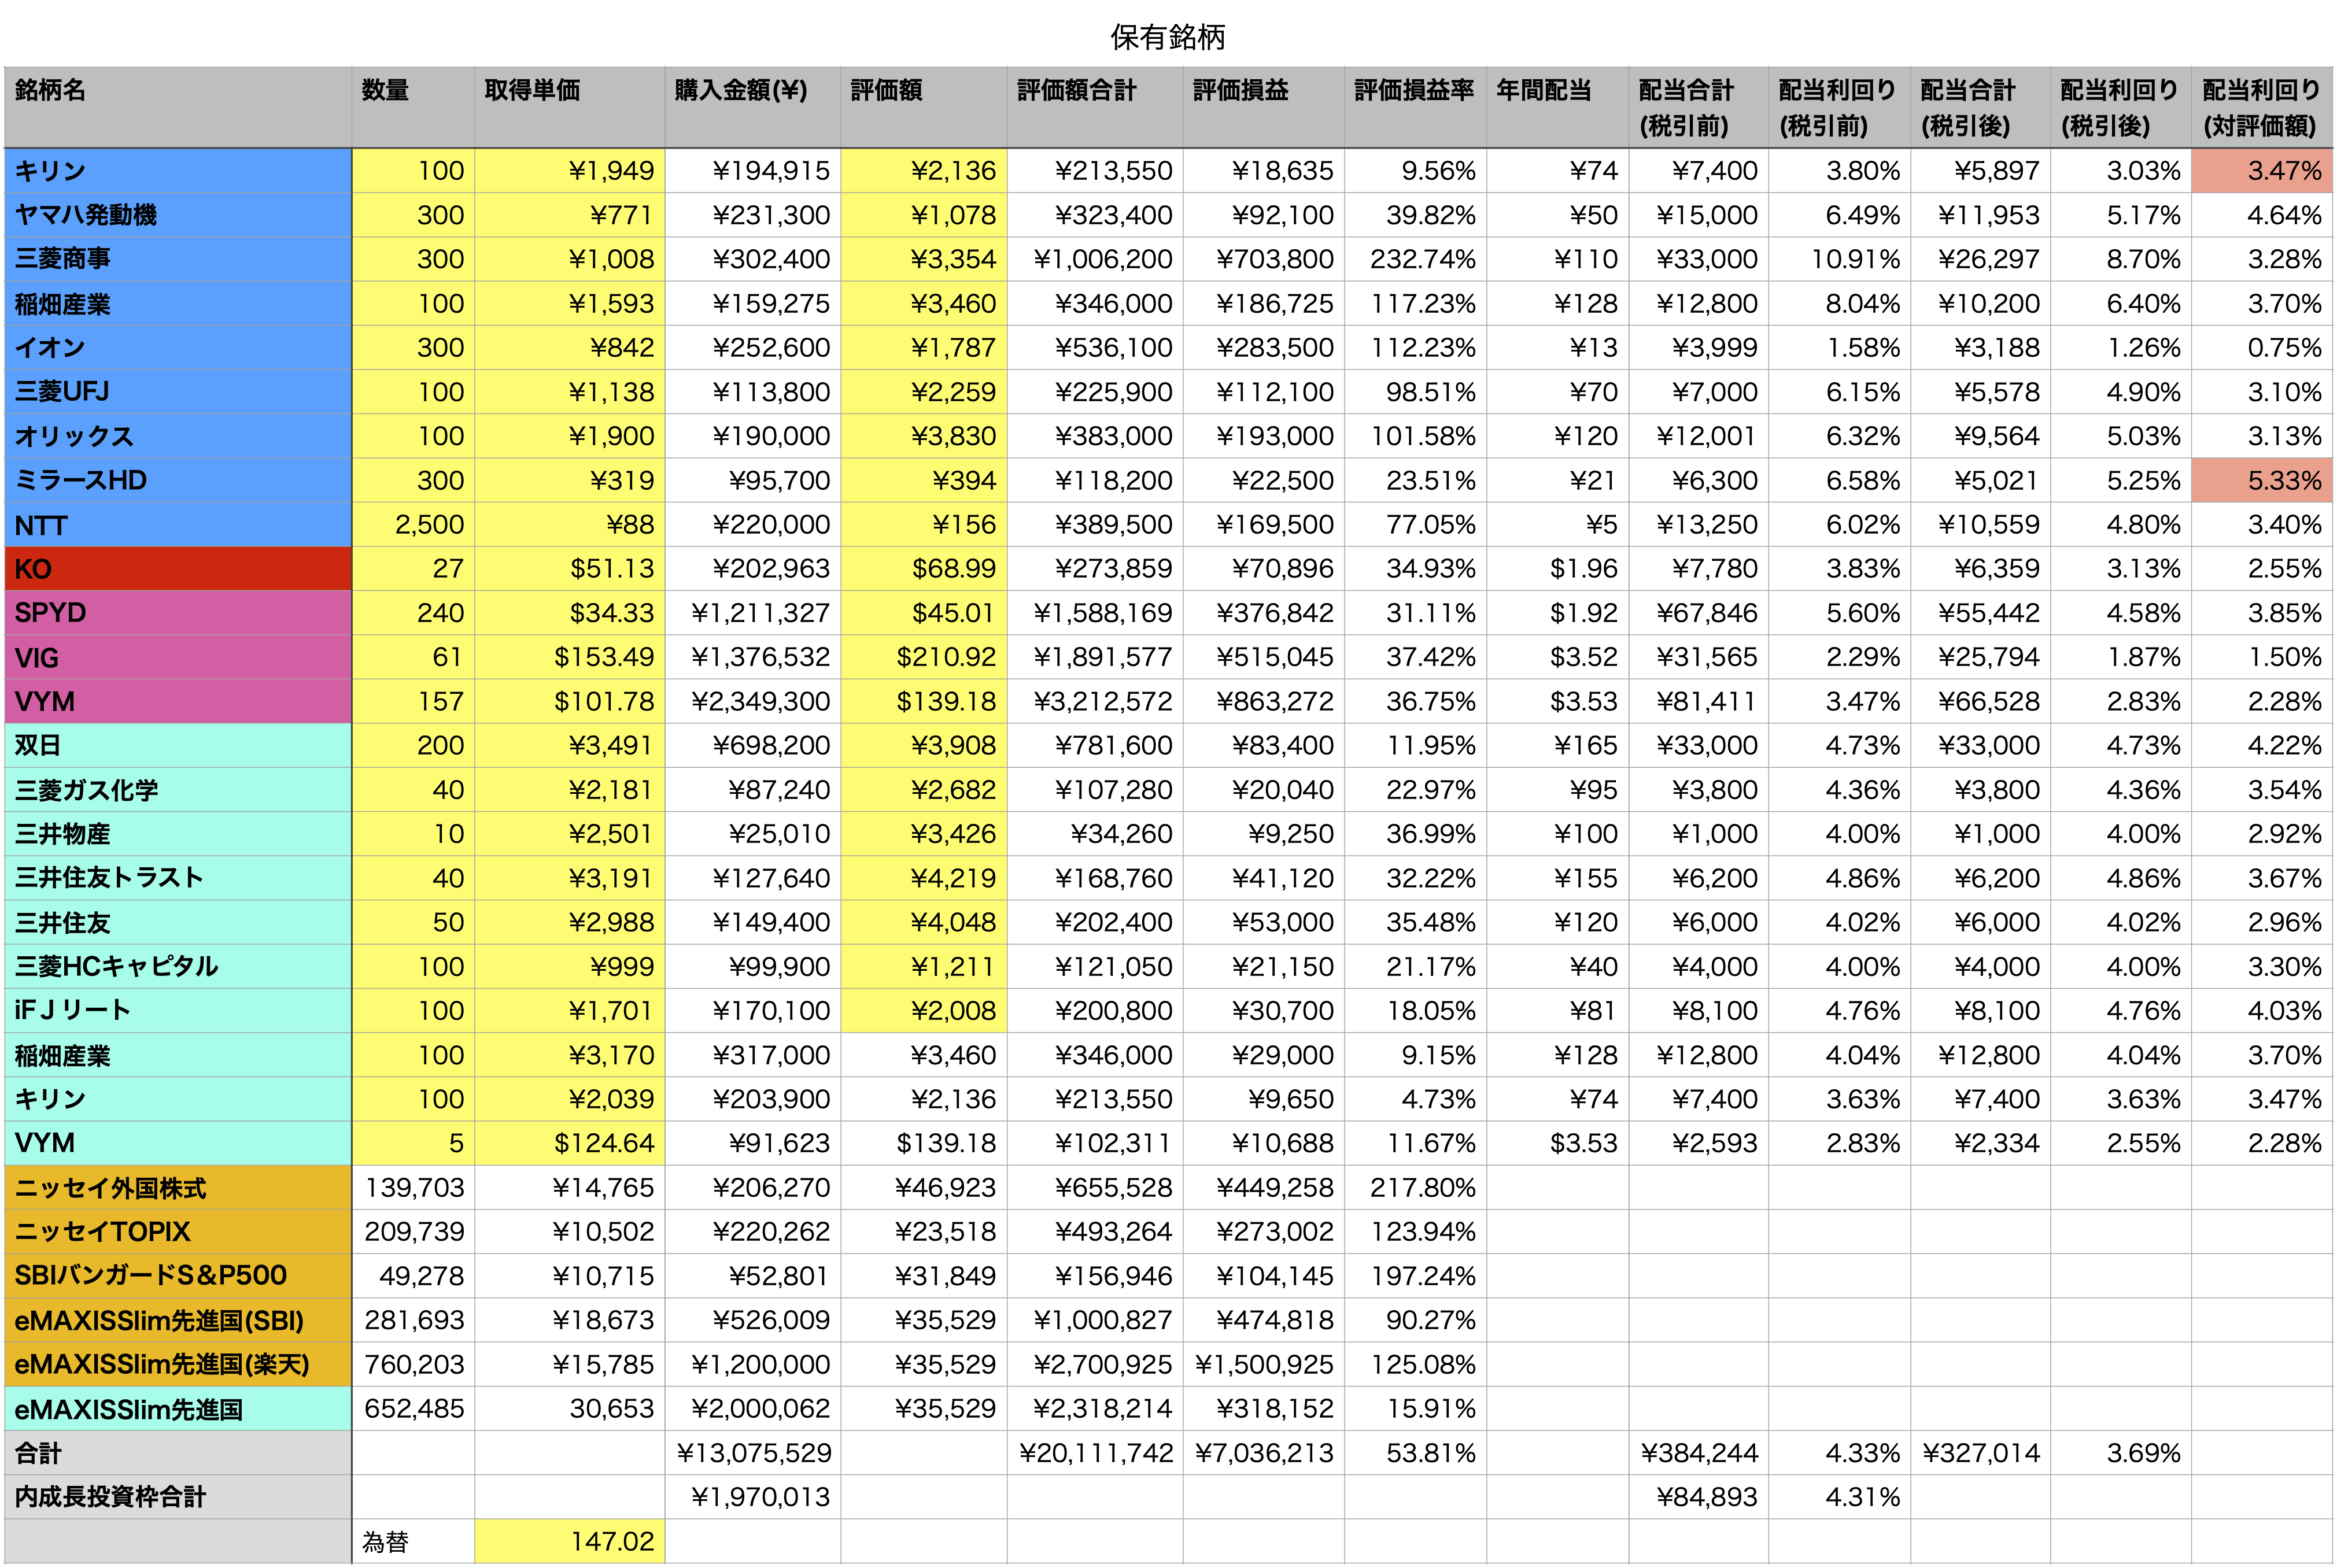This screenshot has height=1568, width=2337.
Task: Click the 合計 row label
Action: tap(38, 1453)
